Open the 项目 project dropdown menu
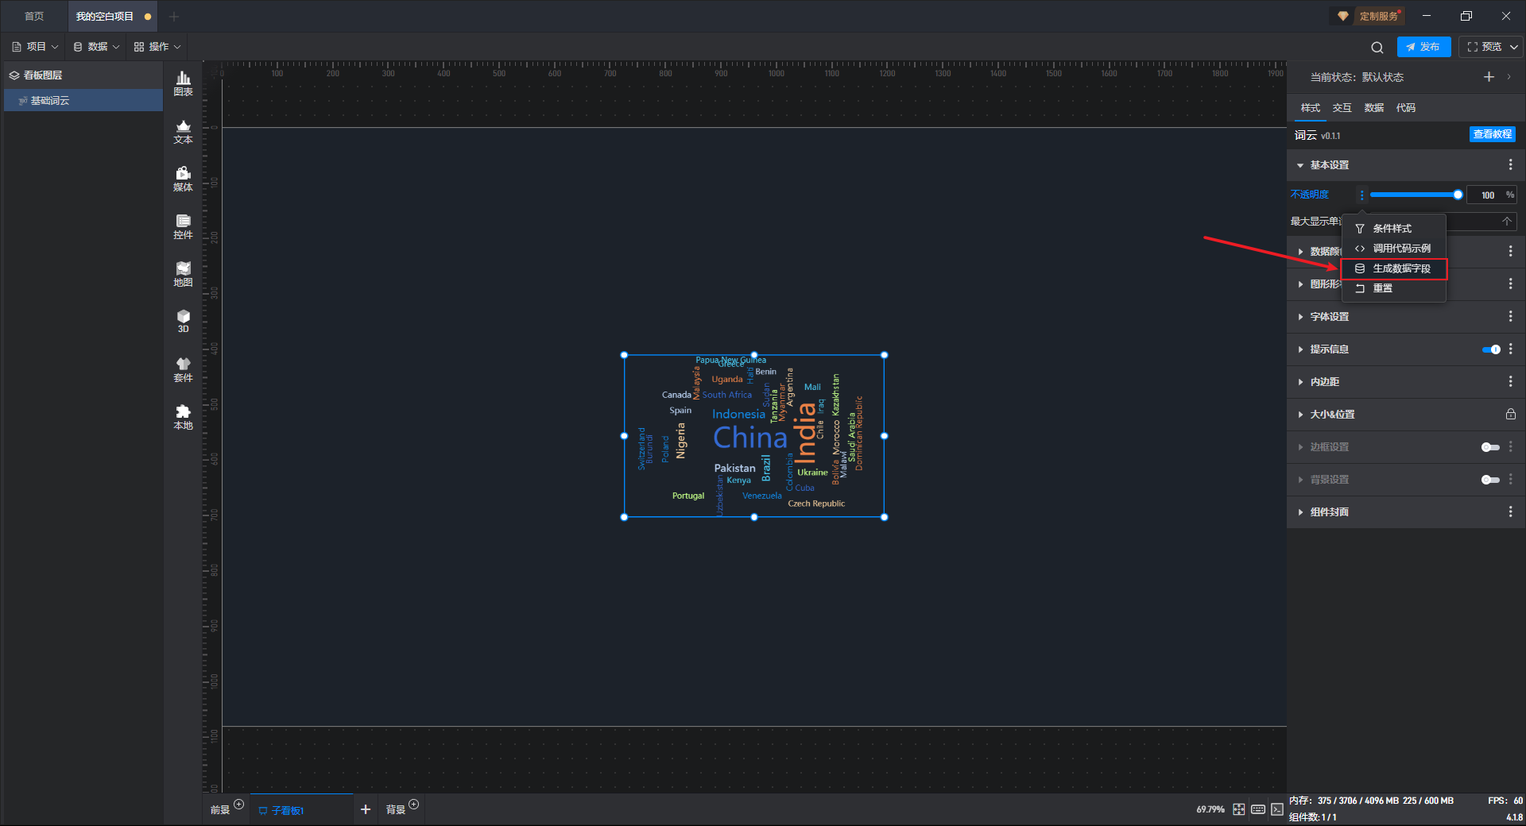 36,47
